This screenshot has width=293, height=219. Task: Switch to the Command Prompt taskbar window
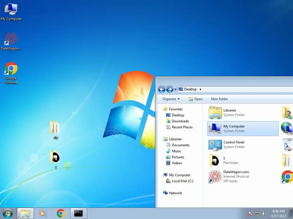pos(78,213)
